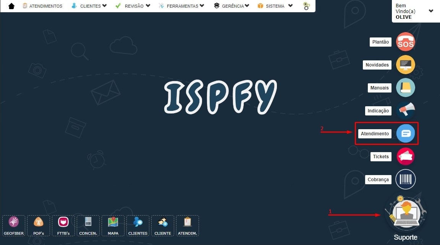Click the Plantão label button
Viewport: 440px width, 245px height.
[x=380, y=42]
